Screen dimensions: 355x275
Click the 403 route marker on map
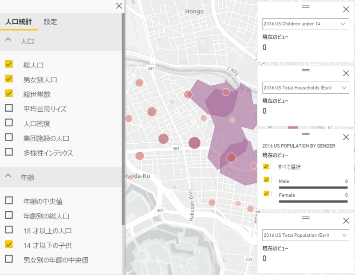[248, 259]
